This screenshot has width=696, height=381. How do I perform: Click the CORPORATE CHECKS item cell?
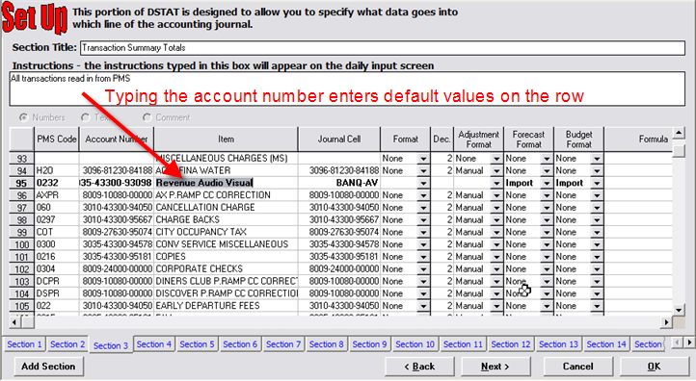(226, 269)
